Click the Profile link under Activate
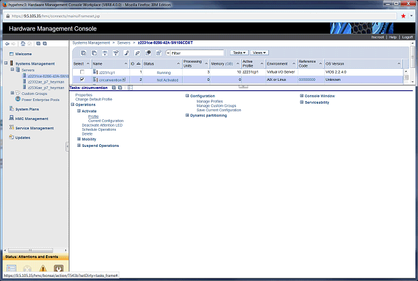Viewport: 418px width, 281px height. 93,117
